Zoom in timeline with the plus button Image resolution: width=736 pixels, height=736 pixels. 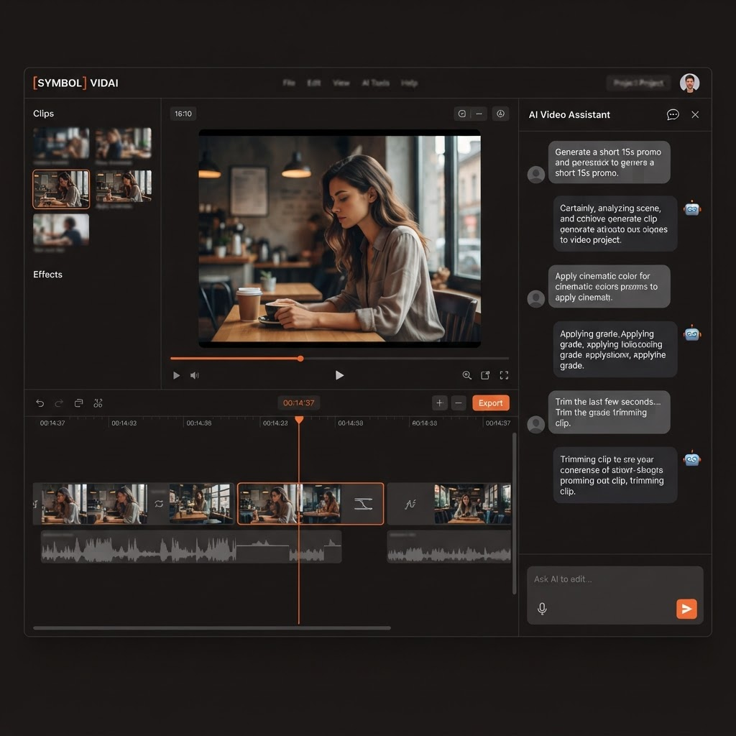point(439,402)
